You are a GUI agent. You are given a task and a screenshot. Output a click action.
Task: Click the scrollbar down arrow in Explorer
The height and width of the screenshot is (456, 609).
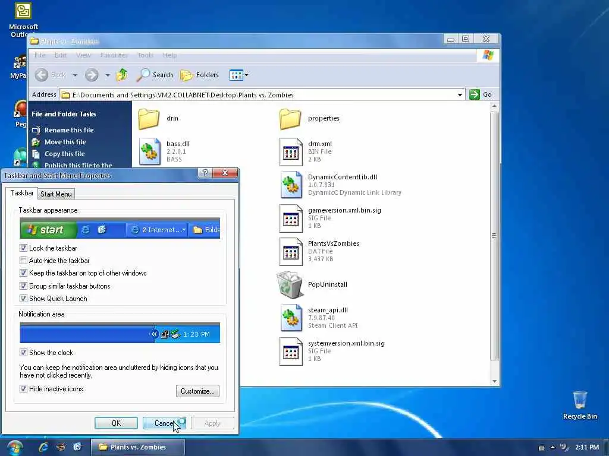494,381
